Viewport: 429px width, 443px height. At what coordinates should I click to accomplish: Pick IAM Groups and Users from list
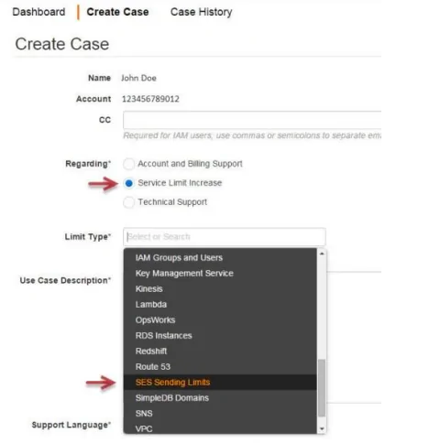pos(220,258)
